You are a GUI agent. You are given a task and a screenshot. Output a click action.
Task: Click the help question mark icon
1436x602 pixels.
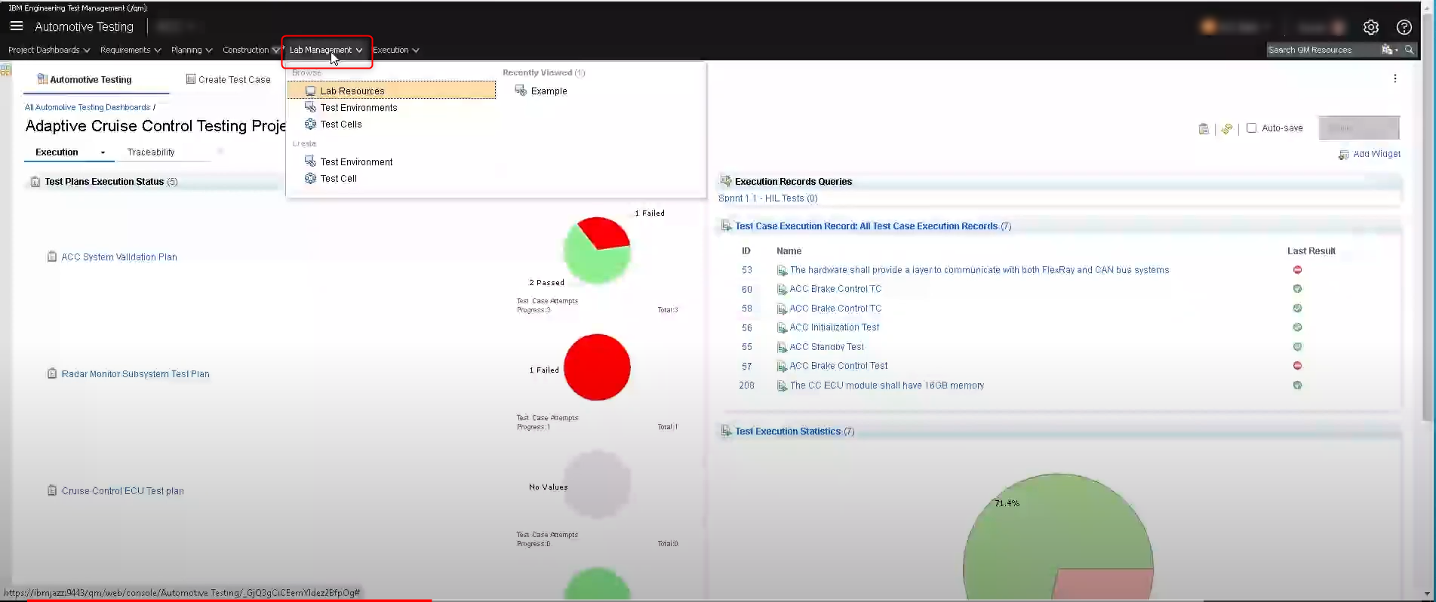click(x=1404, y=27)
